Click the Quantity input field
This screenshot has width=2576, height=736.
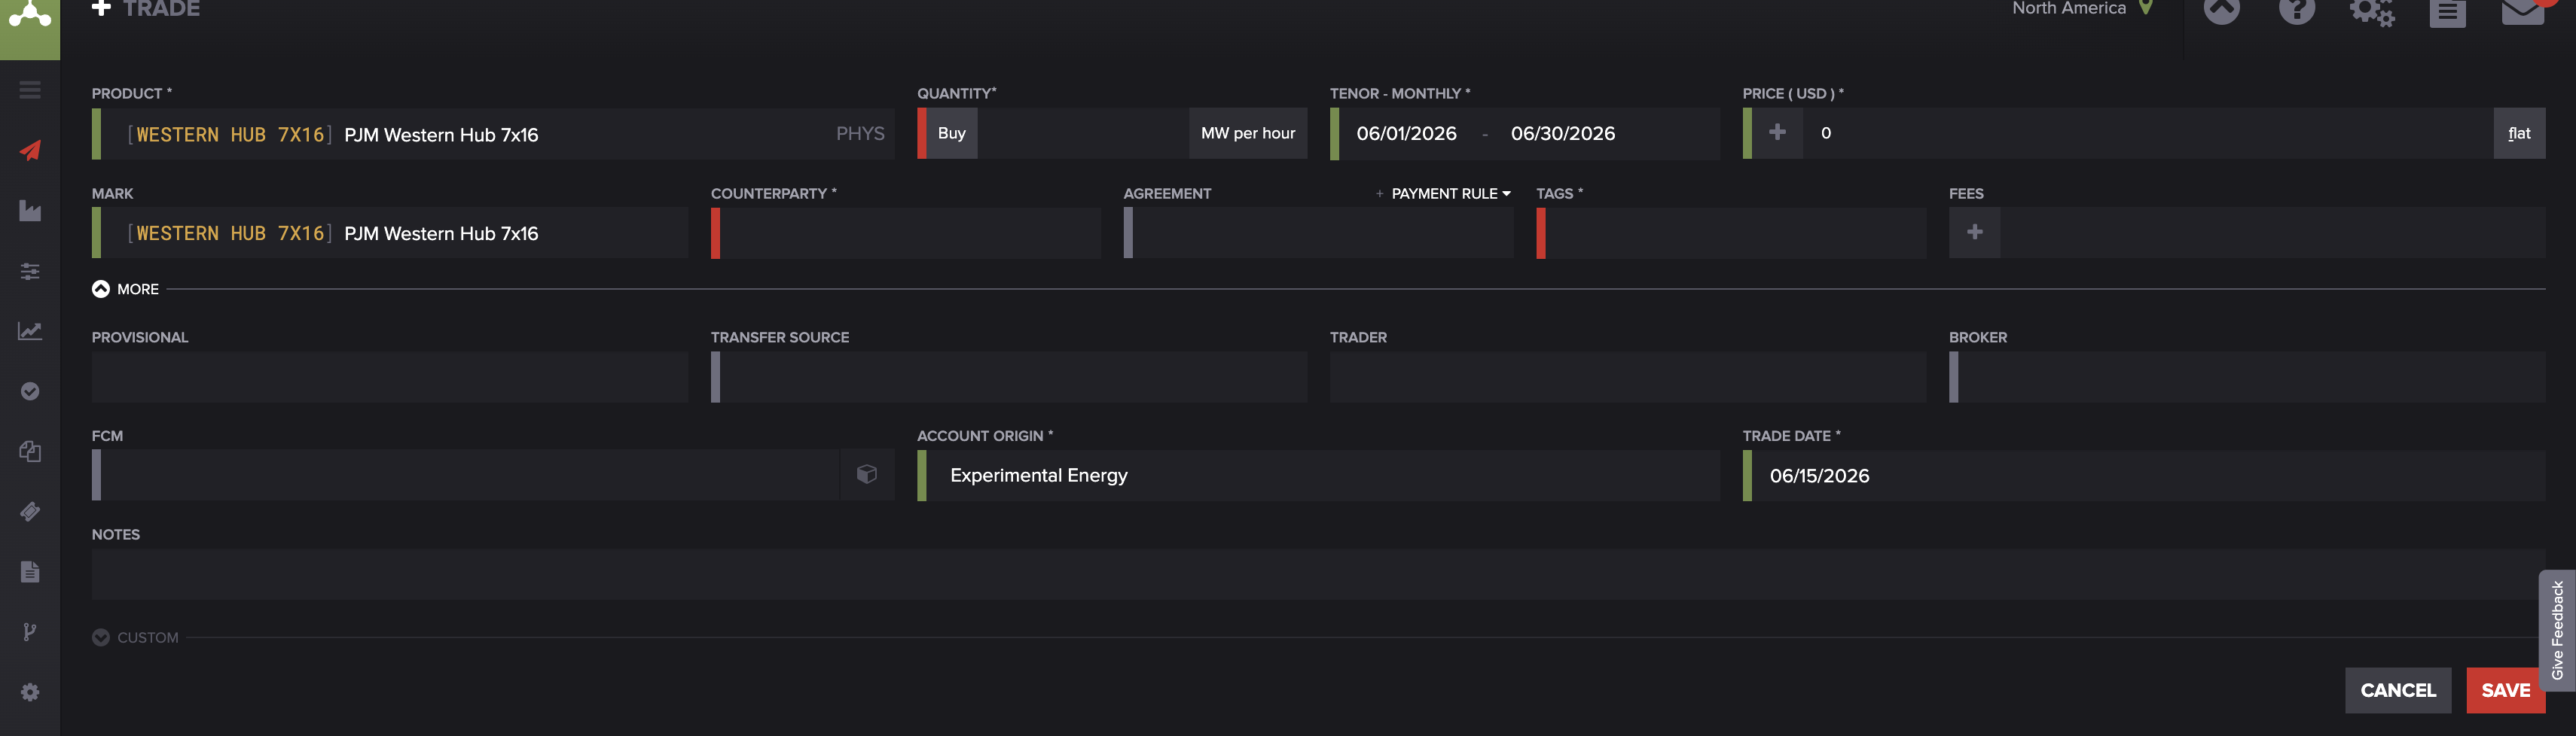point(1083,132)
